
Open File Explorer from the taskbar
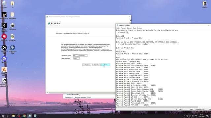pyautogui.click(x=14, y=116)
